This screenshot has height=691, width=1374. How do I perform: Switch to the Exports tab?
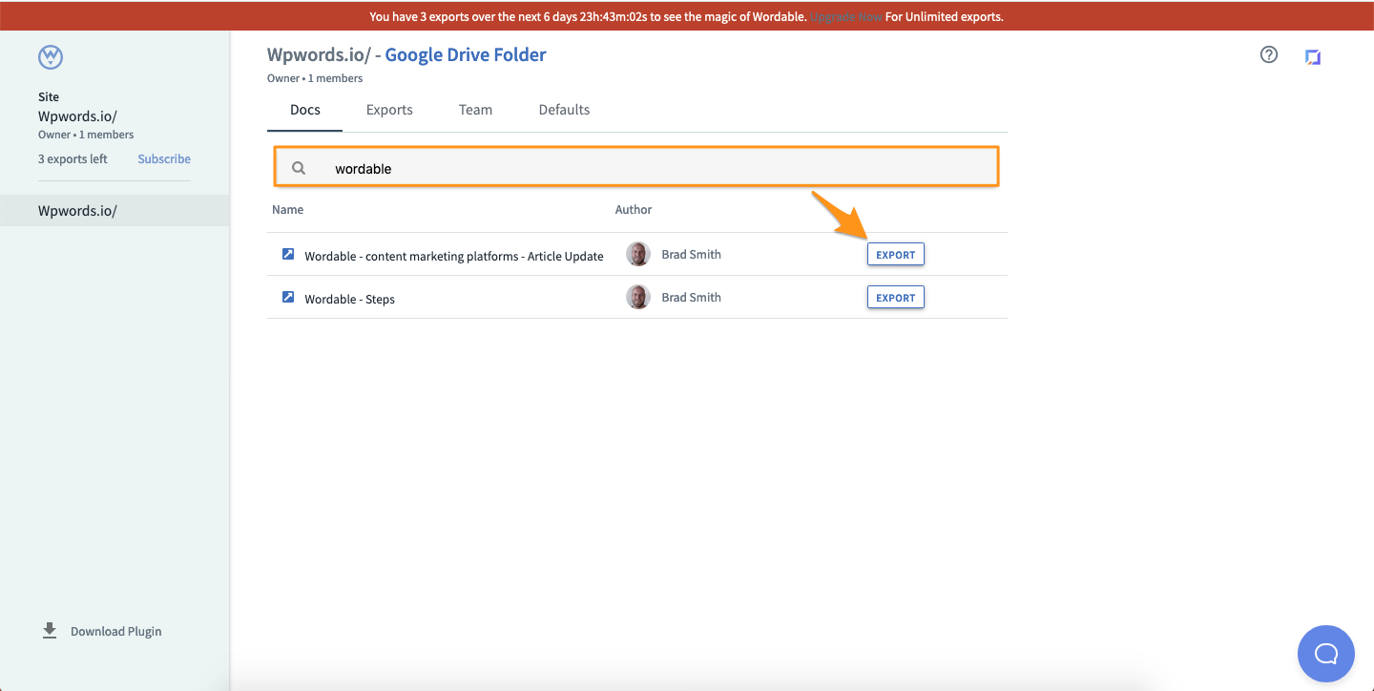(389, 110)
